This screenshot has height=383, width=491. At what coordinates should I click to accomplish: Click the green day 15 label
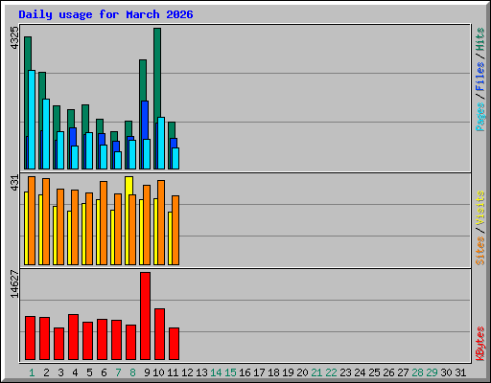tap(230, 372)
